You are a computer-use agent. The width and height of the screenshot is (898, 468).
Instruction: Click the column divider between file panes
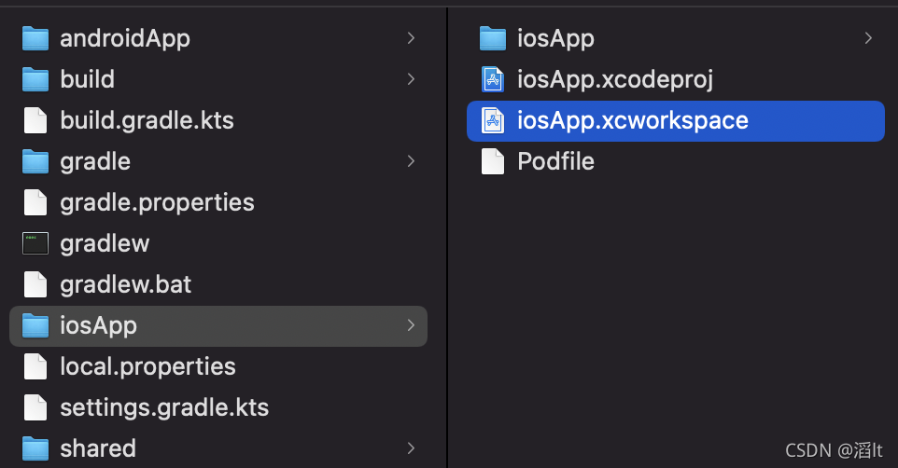(448, 233)
